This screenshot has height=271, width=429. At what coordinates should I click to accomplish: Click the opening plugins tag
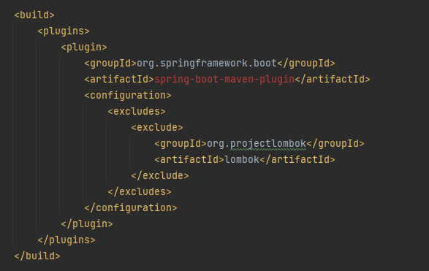pyautogui.click(x=64, y=31)
